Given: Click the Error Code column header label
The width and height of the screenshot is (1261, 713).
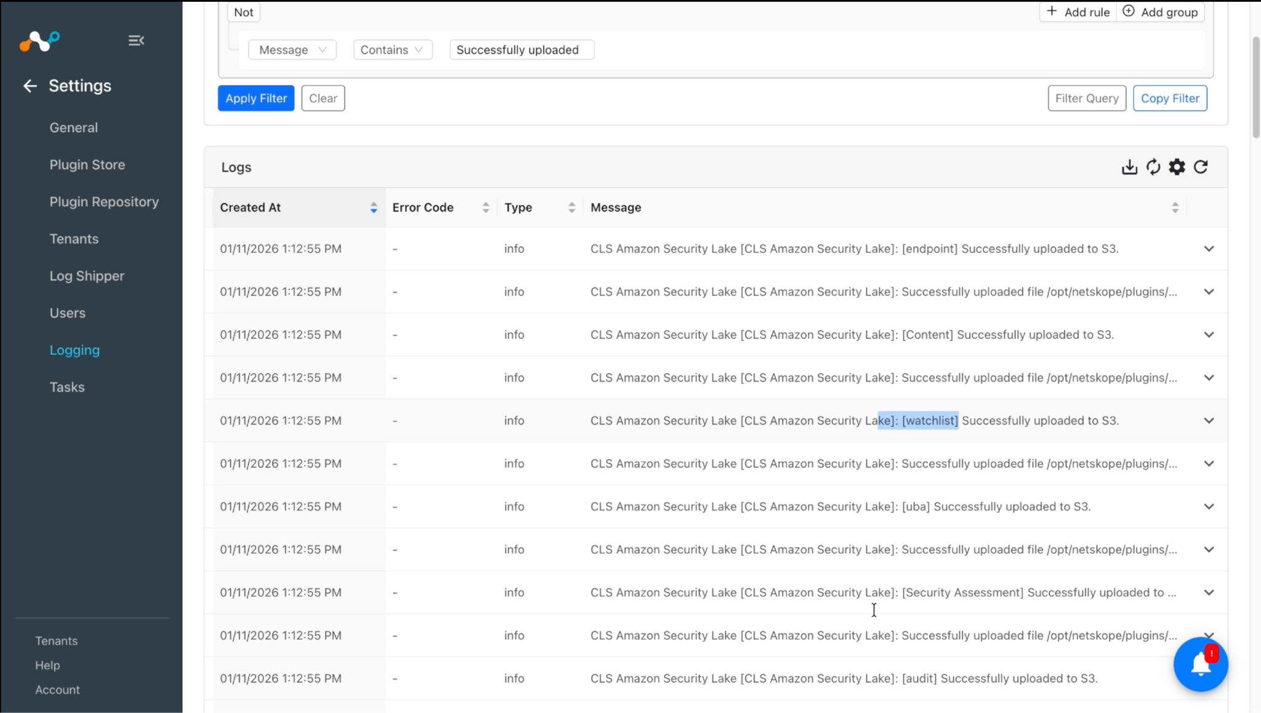Looking at the screenshot, I should click(423, 208).
